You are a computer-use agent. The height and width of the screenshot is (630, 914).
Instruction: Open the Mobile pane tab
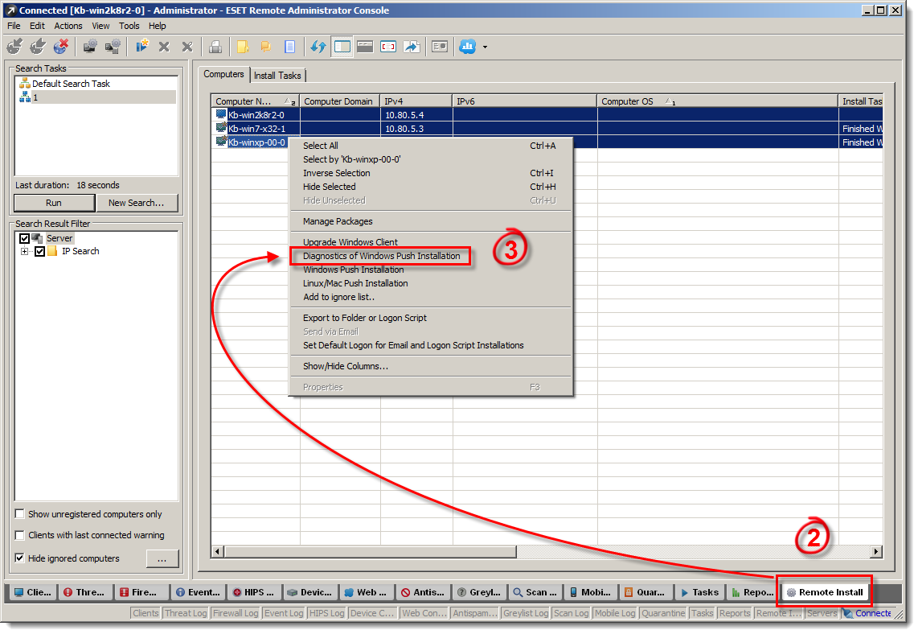coord(591,592)
